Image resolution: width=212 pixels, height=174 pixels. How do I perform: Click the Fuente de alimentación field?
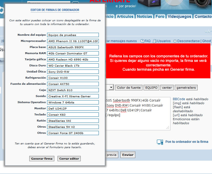click(73, 84)
